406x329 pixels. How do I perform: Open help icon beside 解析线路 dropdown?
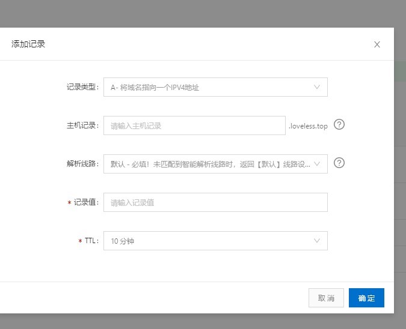point(339,163)
